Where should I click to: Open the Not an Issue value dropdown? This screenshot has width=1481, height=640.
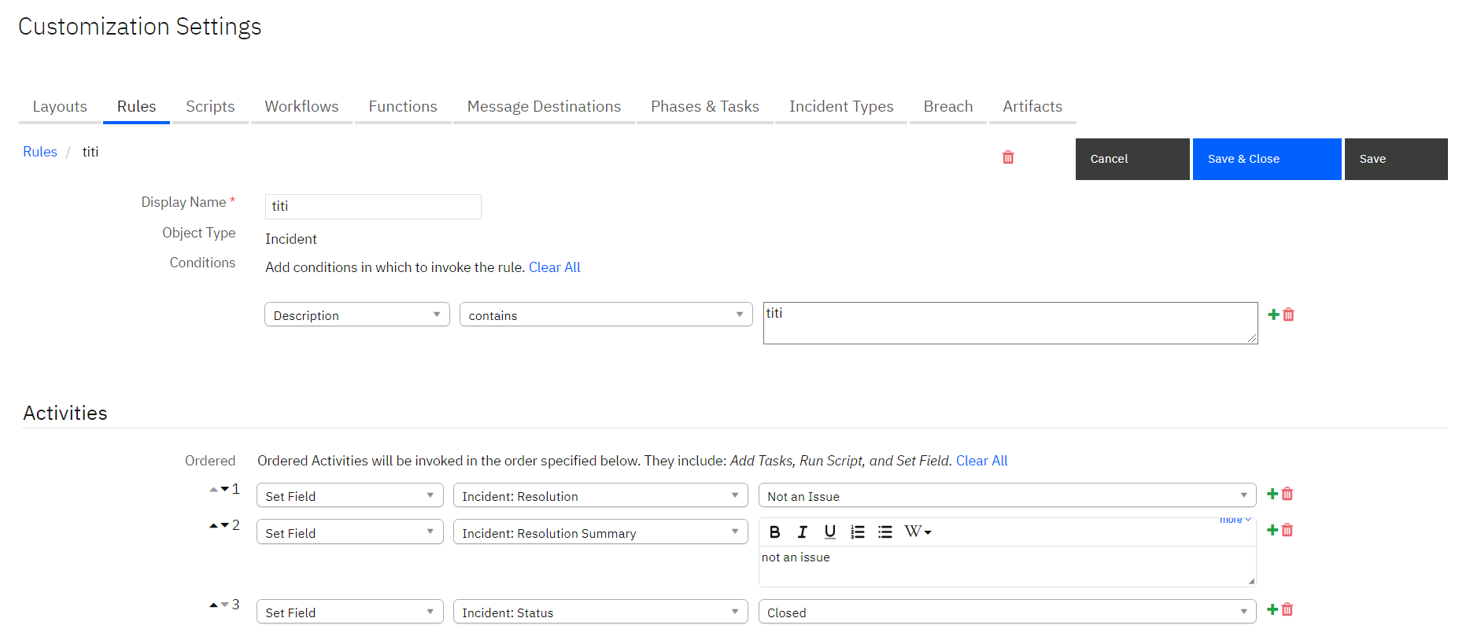pos(1007,495)
